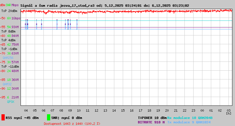
Task: Click the red RSS legend swatch
Action: click(x=3, y=118)
